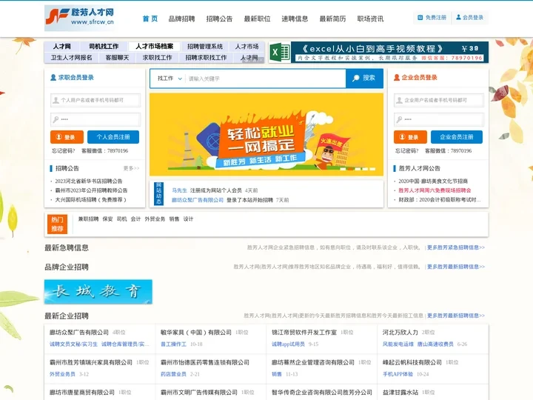Click the orange 热门推荐 badge
Image resolution: width=533 pixels, height=400 pixels.
[57, 224]
